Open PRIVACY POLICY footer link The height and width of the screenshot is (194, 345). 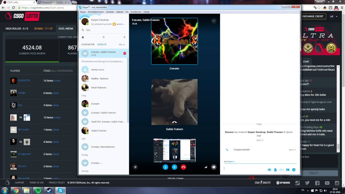[x=57, y=183]
